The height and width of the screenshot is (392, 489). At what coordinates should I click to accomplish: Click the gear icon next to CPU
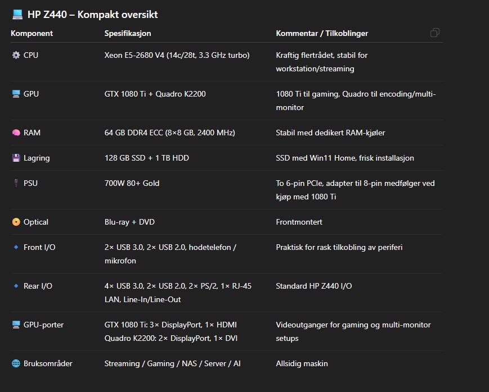click(x=16, y=56)
